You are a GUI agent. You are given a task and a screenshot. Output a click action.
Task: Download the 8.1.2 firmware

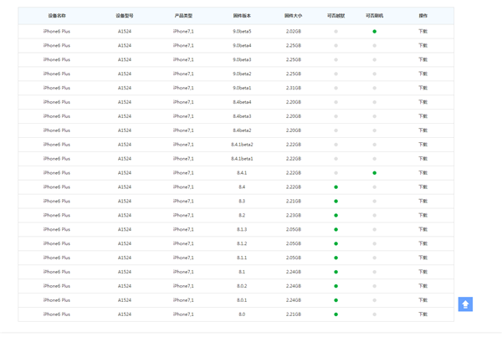coord(423,244)
